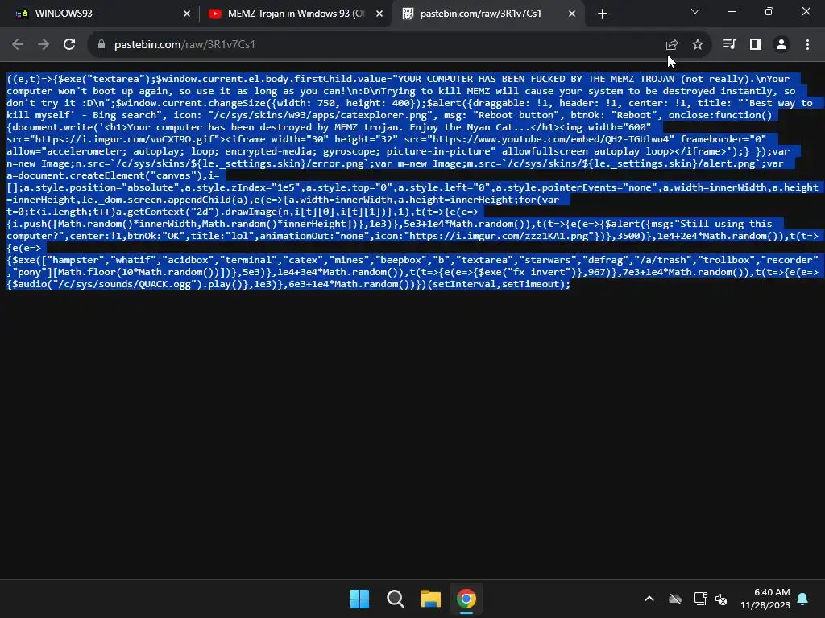
Task: Go forward to the next page
Action: (x=44, y=45)
